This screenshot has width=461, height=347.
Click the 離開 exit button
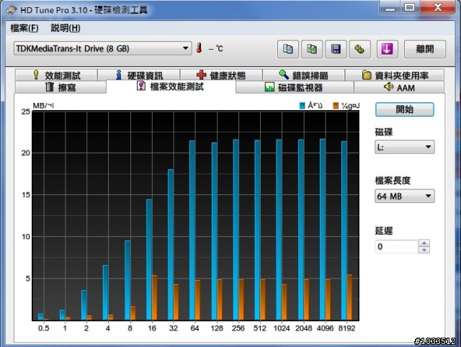(425, 49)
